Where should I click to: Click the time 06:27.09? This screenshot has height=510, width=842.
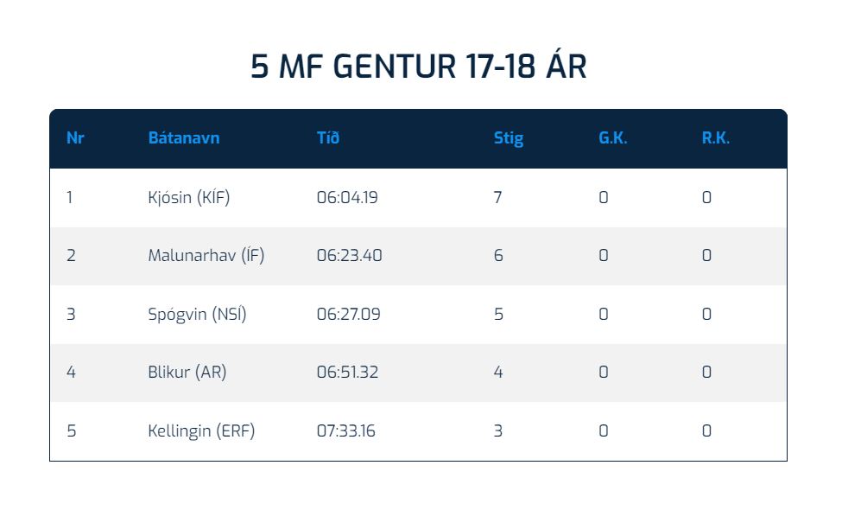coord(348,314)
